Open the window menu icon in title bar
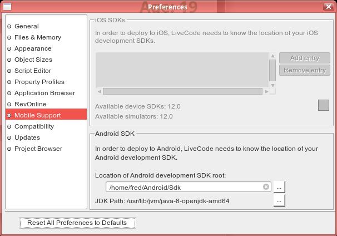 point(8,6)
